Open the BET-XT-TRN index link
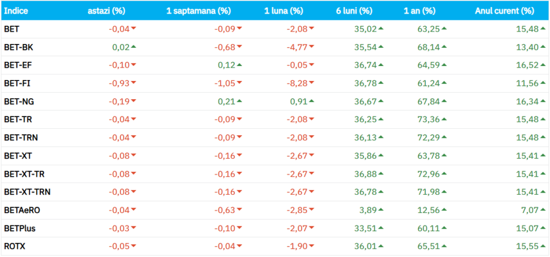The height and width of the screenshot is (257, 550). [x=27, y=192]
